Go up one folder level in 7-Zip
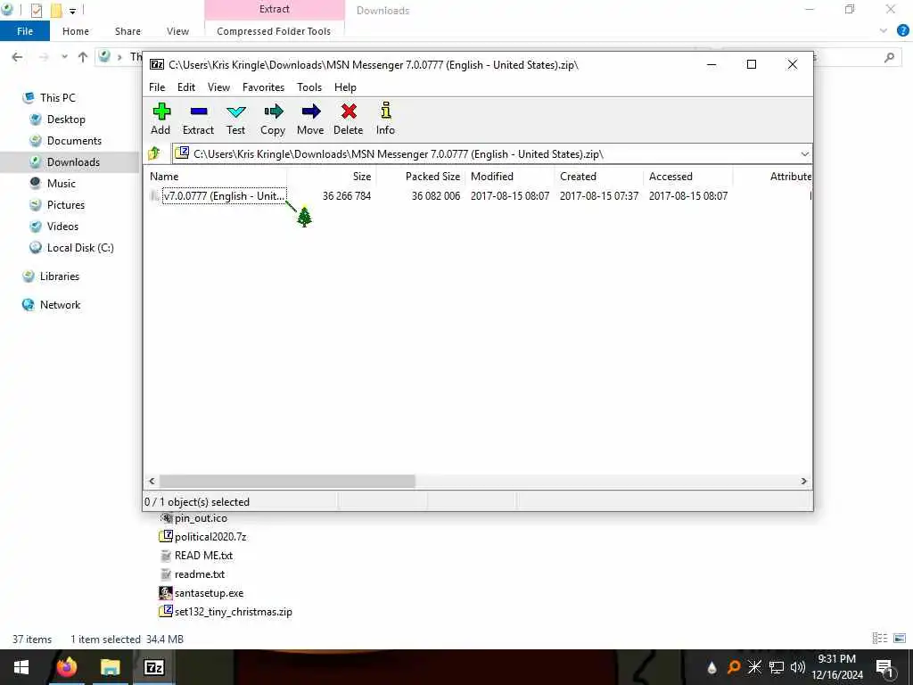This screenshot has height=685, width=913. pyautogui.click(x=154, y=153)
